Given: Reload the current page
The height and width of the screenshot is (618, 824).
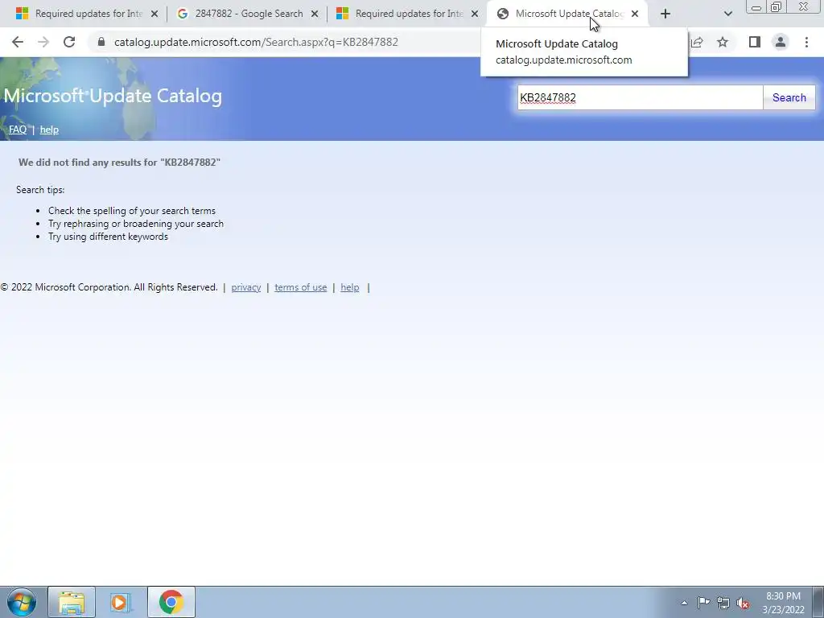Looking at the screenshot, I should pyautogui.click(x=69, y=42).
